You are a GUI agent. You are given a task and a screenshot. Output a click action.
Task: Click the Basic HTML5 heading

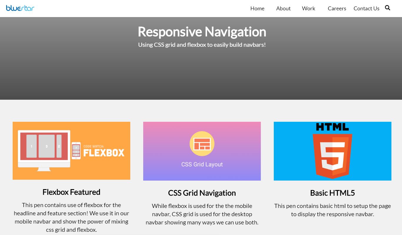(332, 193)
